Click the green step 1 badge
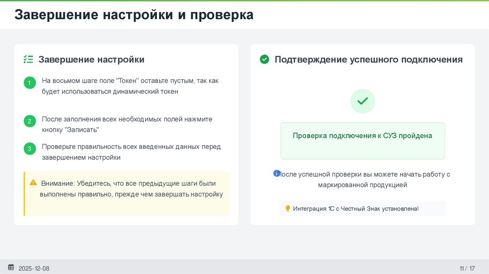The height and width of the screenshot is (274, 489). 29,83
